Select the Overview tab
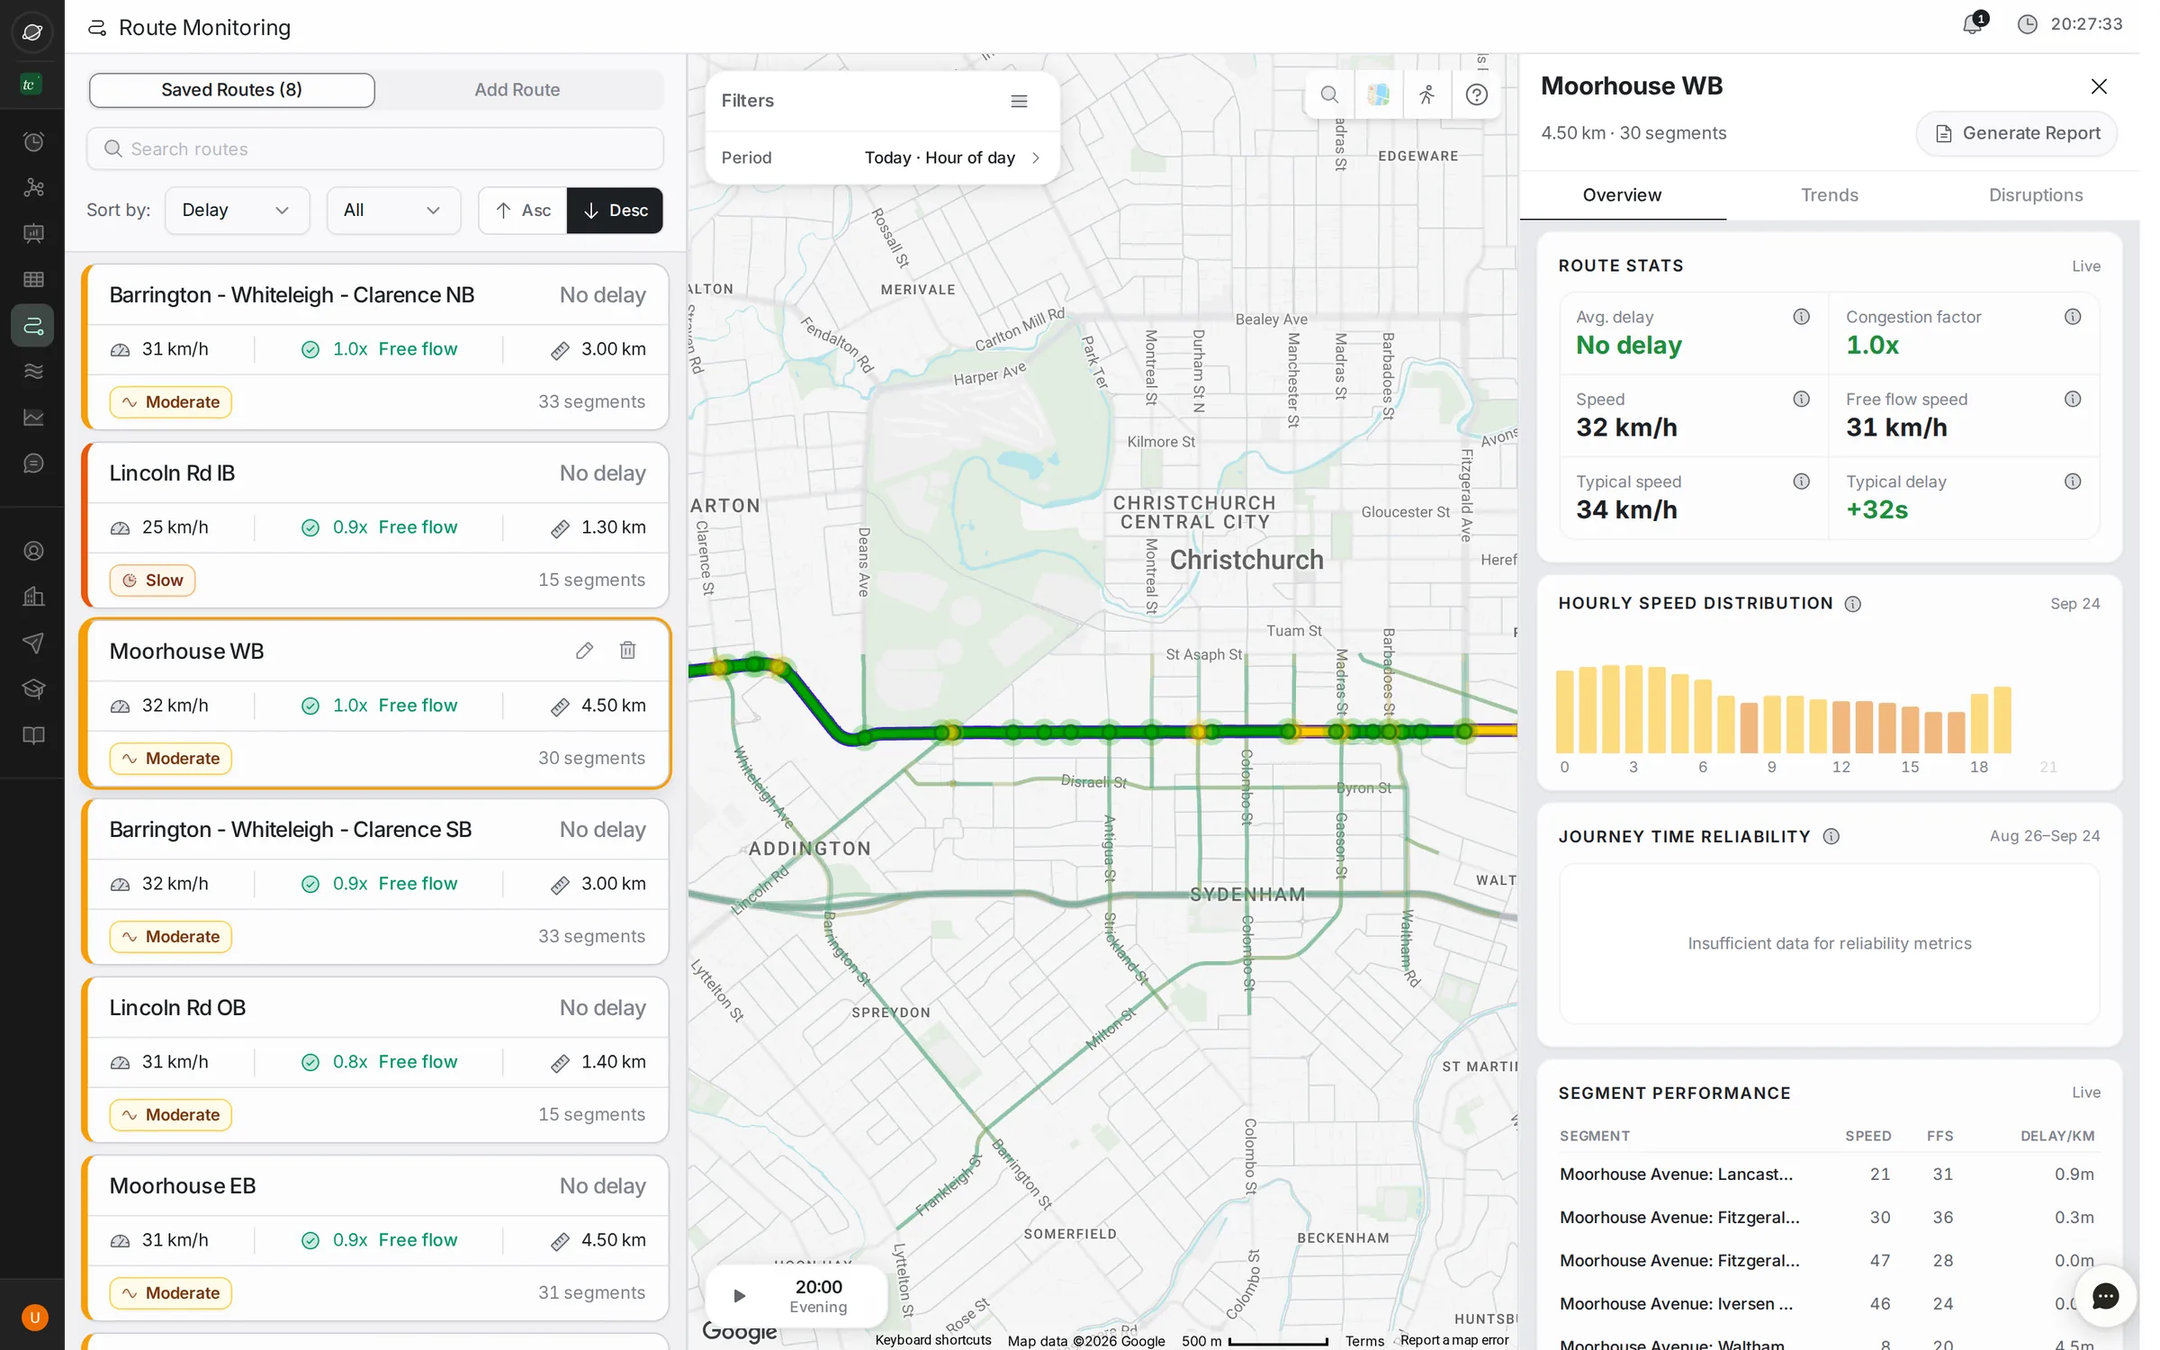2160x1350 pixels. click(x=1622, y=195)
